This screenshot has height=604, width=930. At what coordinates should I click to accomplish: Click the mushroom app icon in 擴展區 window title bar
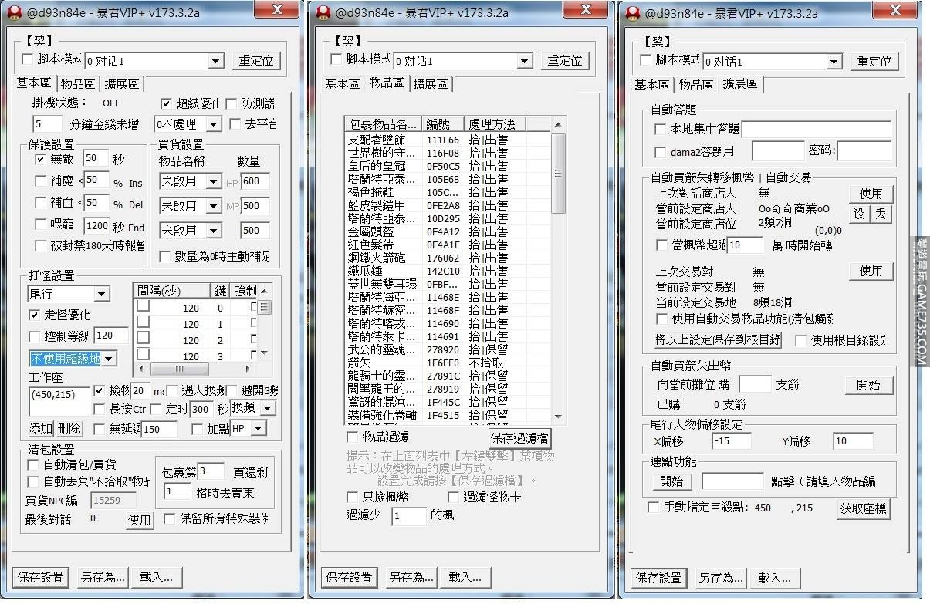coord(634,13)
